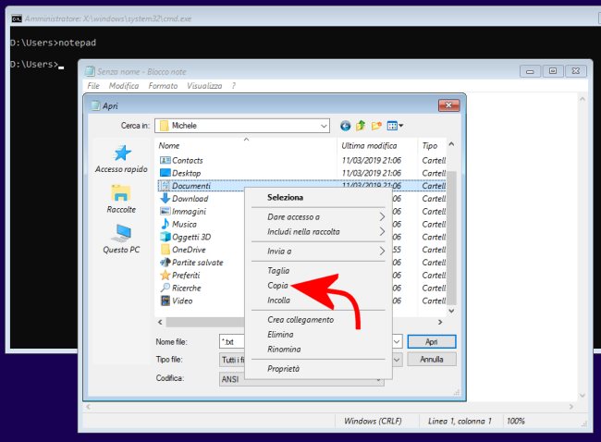
Task: Sort by the Ultima modifica column
Action: 369,146
